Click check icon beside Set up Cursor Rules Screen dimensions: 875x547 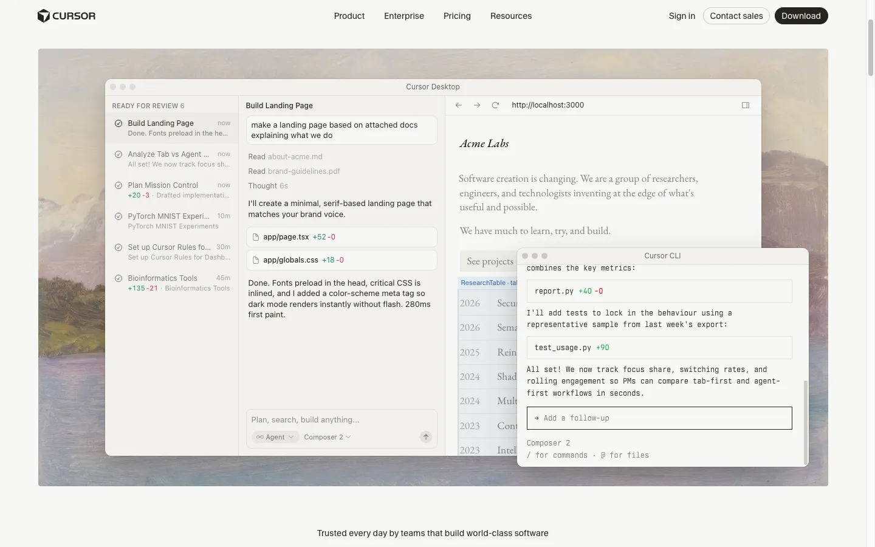click(118, 247)
